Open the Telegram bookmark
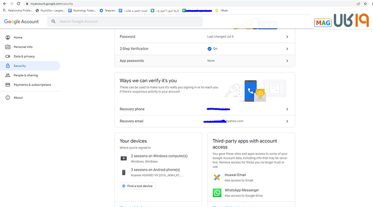This screenshot has width=373, height=207. pos(108,10)
